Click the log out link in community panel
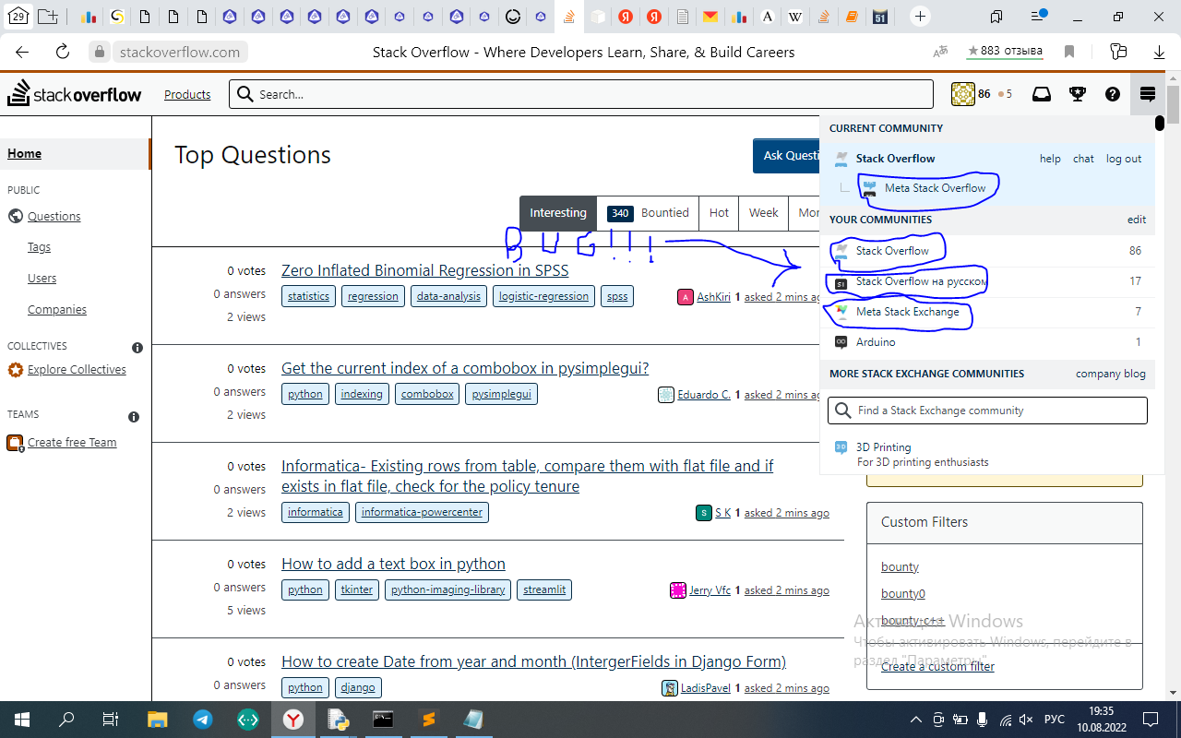 coord(1124,159)
